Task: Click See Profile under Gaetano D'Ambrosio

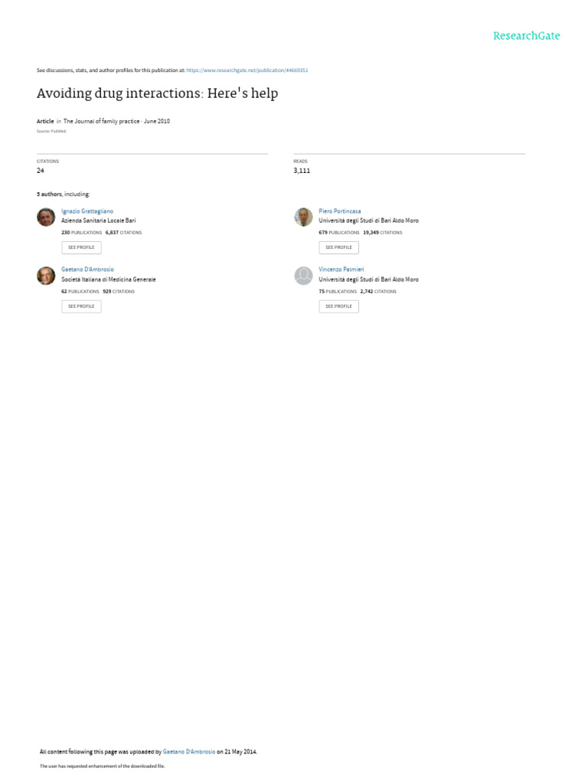Action: point(81,306)
